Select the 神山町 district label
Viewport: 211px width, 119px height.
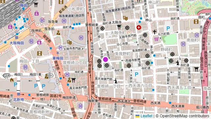click(154, 2)
